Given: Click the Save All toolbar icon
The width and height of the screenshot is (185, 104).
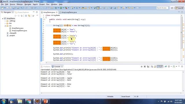Looking at the screenshot, I should pos(10,8).
